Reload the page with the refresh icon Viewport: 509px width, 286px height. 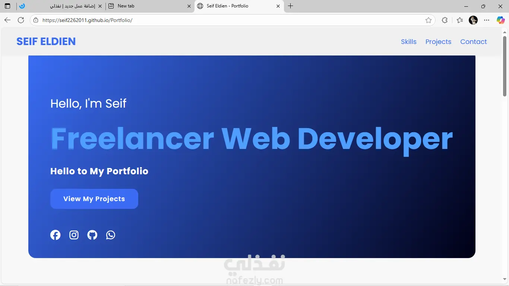[21, 20]
